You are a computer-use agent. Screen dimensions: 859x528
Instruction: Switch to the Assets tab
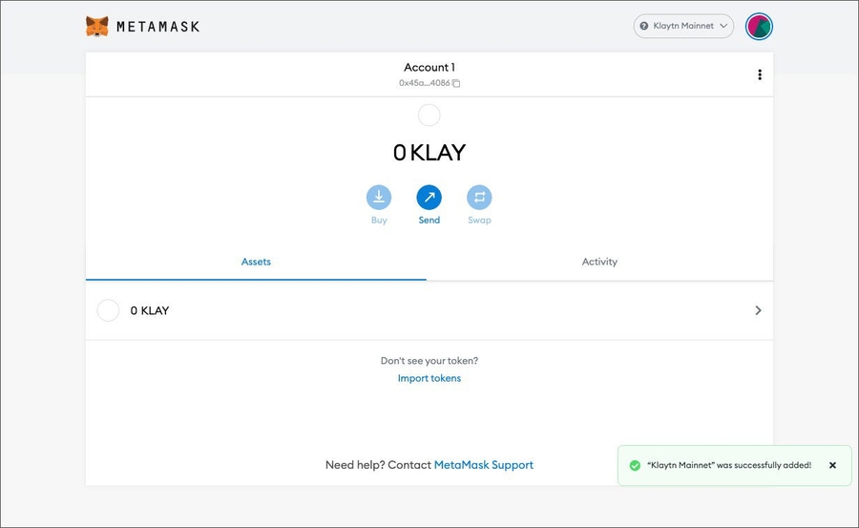[256, 262]
